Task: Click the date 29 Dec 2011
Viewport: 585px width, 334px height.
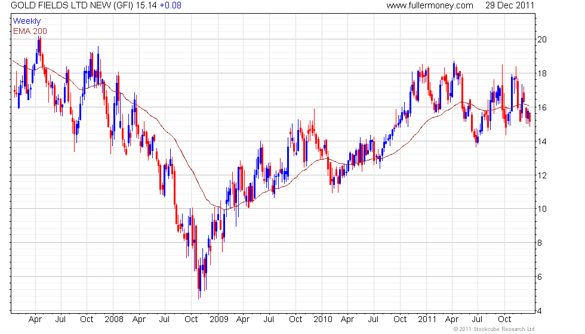Action: pos(510,5)
